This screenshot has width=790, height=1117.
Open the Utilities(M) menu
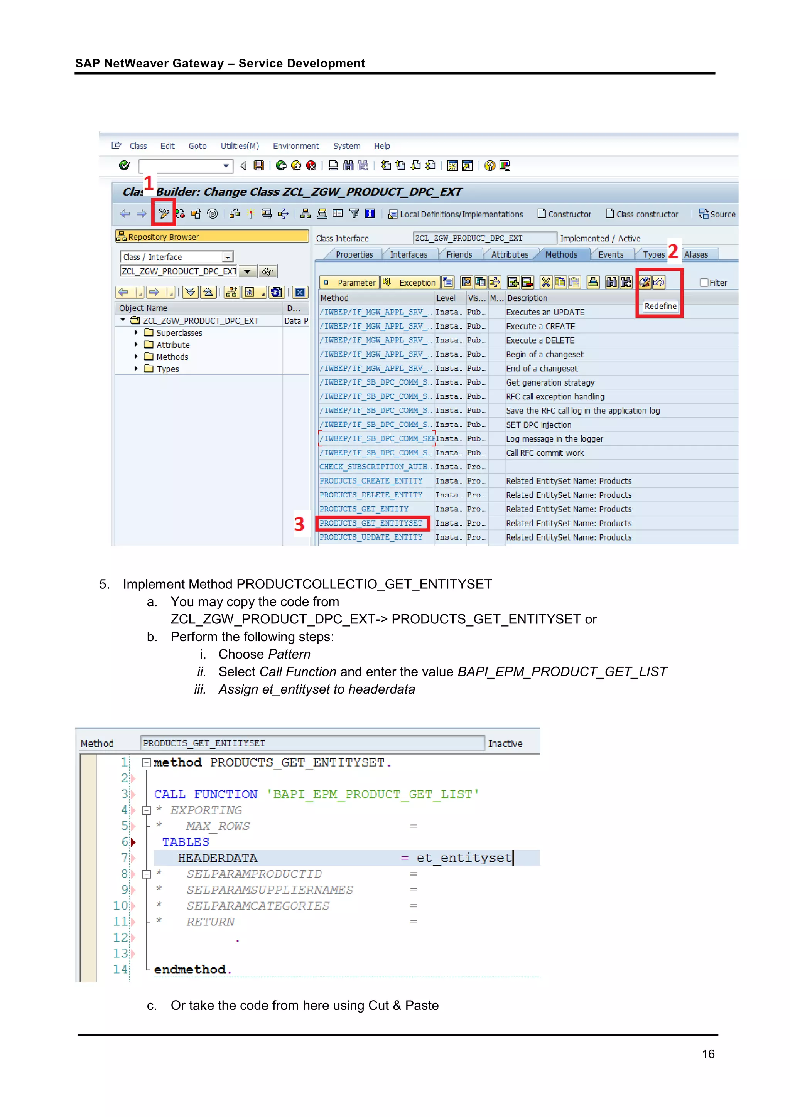[x=240, y=146]
